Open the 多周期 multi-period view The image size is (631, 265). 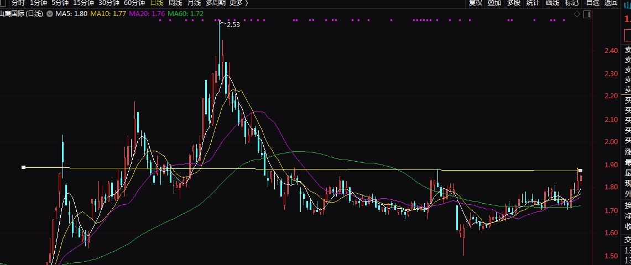pos(215,3)
